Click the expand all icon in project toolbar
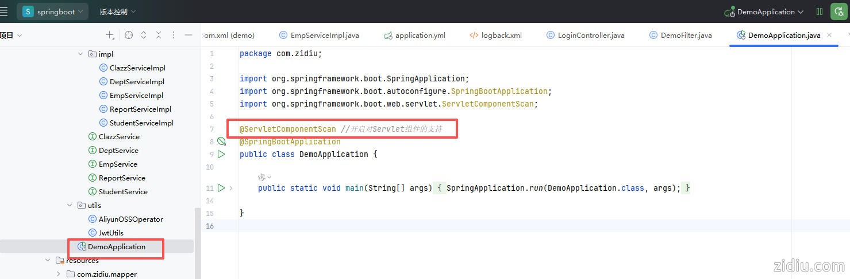Image resolution: width=850 pixels, height=279 pixels. [x=144, y=35]
